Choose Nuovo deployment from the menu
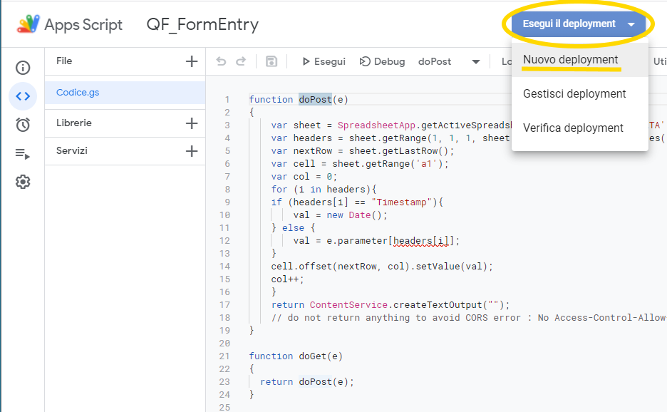 [x=570, y=60]
